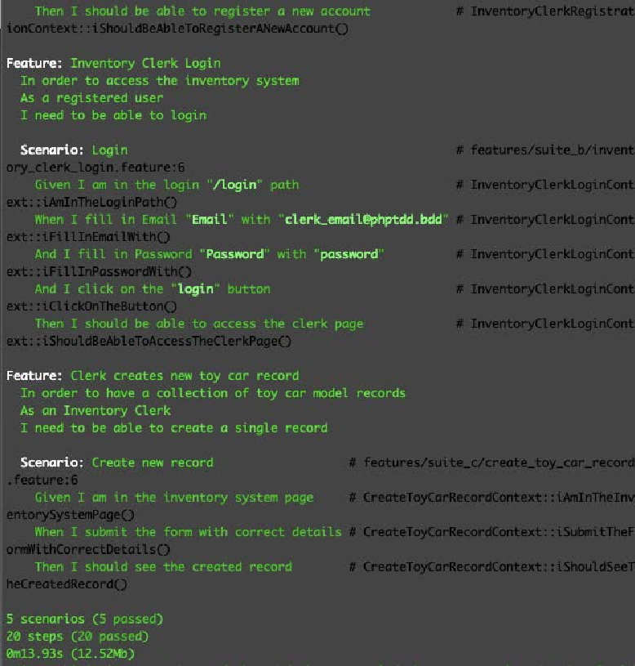Image resolution: width=635 pixels, height=666 pixels.
Task: Click 'Then I should be able to access the clerk page'
Action: 199,324
